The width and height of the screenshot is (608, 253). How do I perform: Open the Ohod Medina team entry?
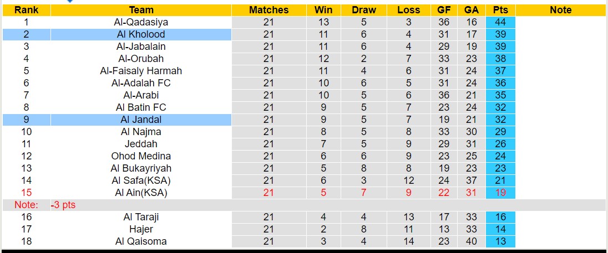(141, 156)
